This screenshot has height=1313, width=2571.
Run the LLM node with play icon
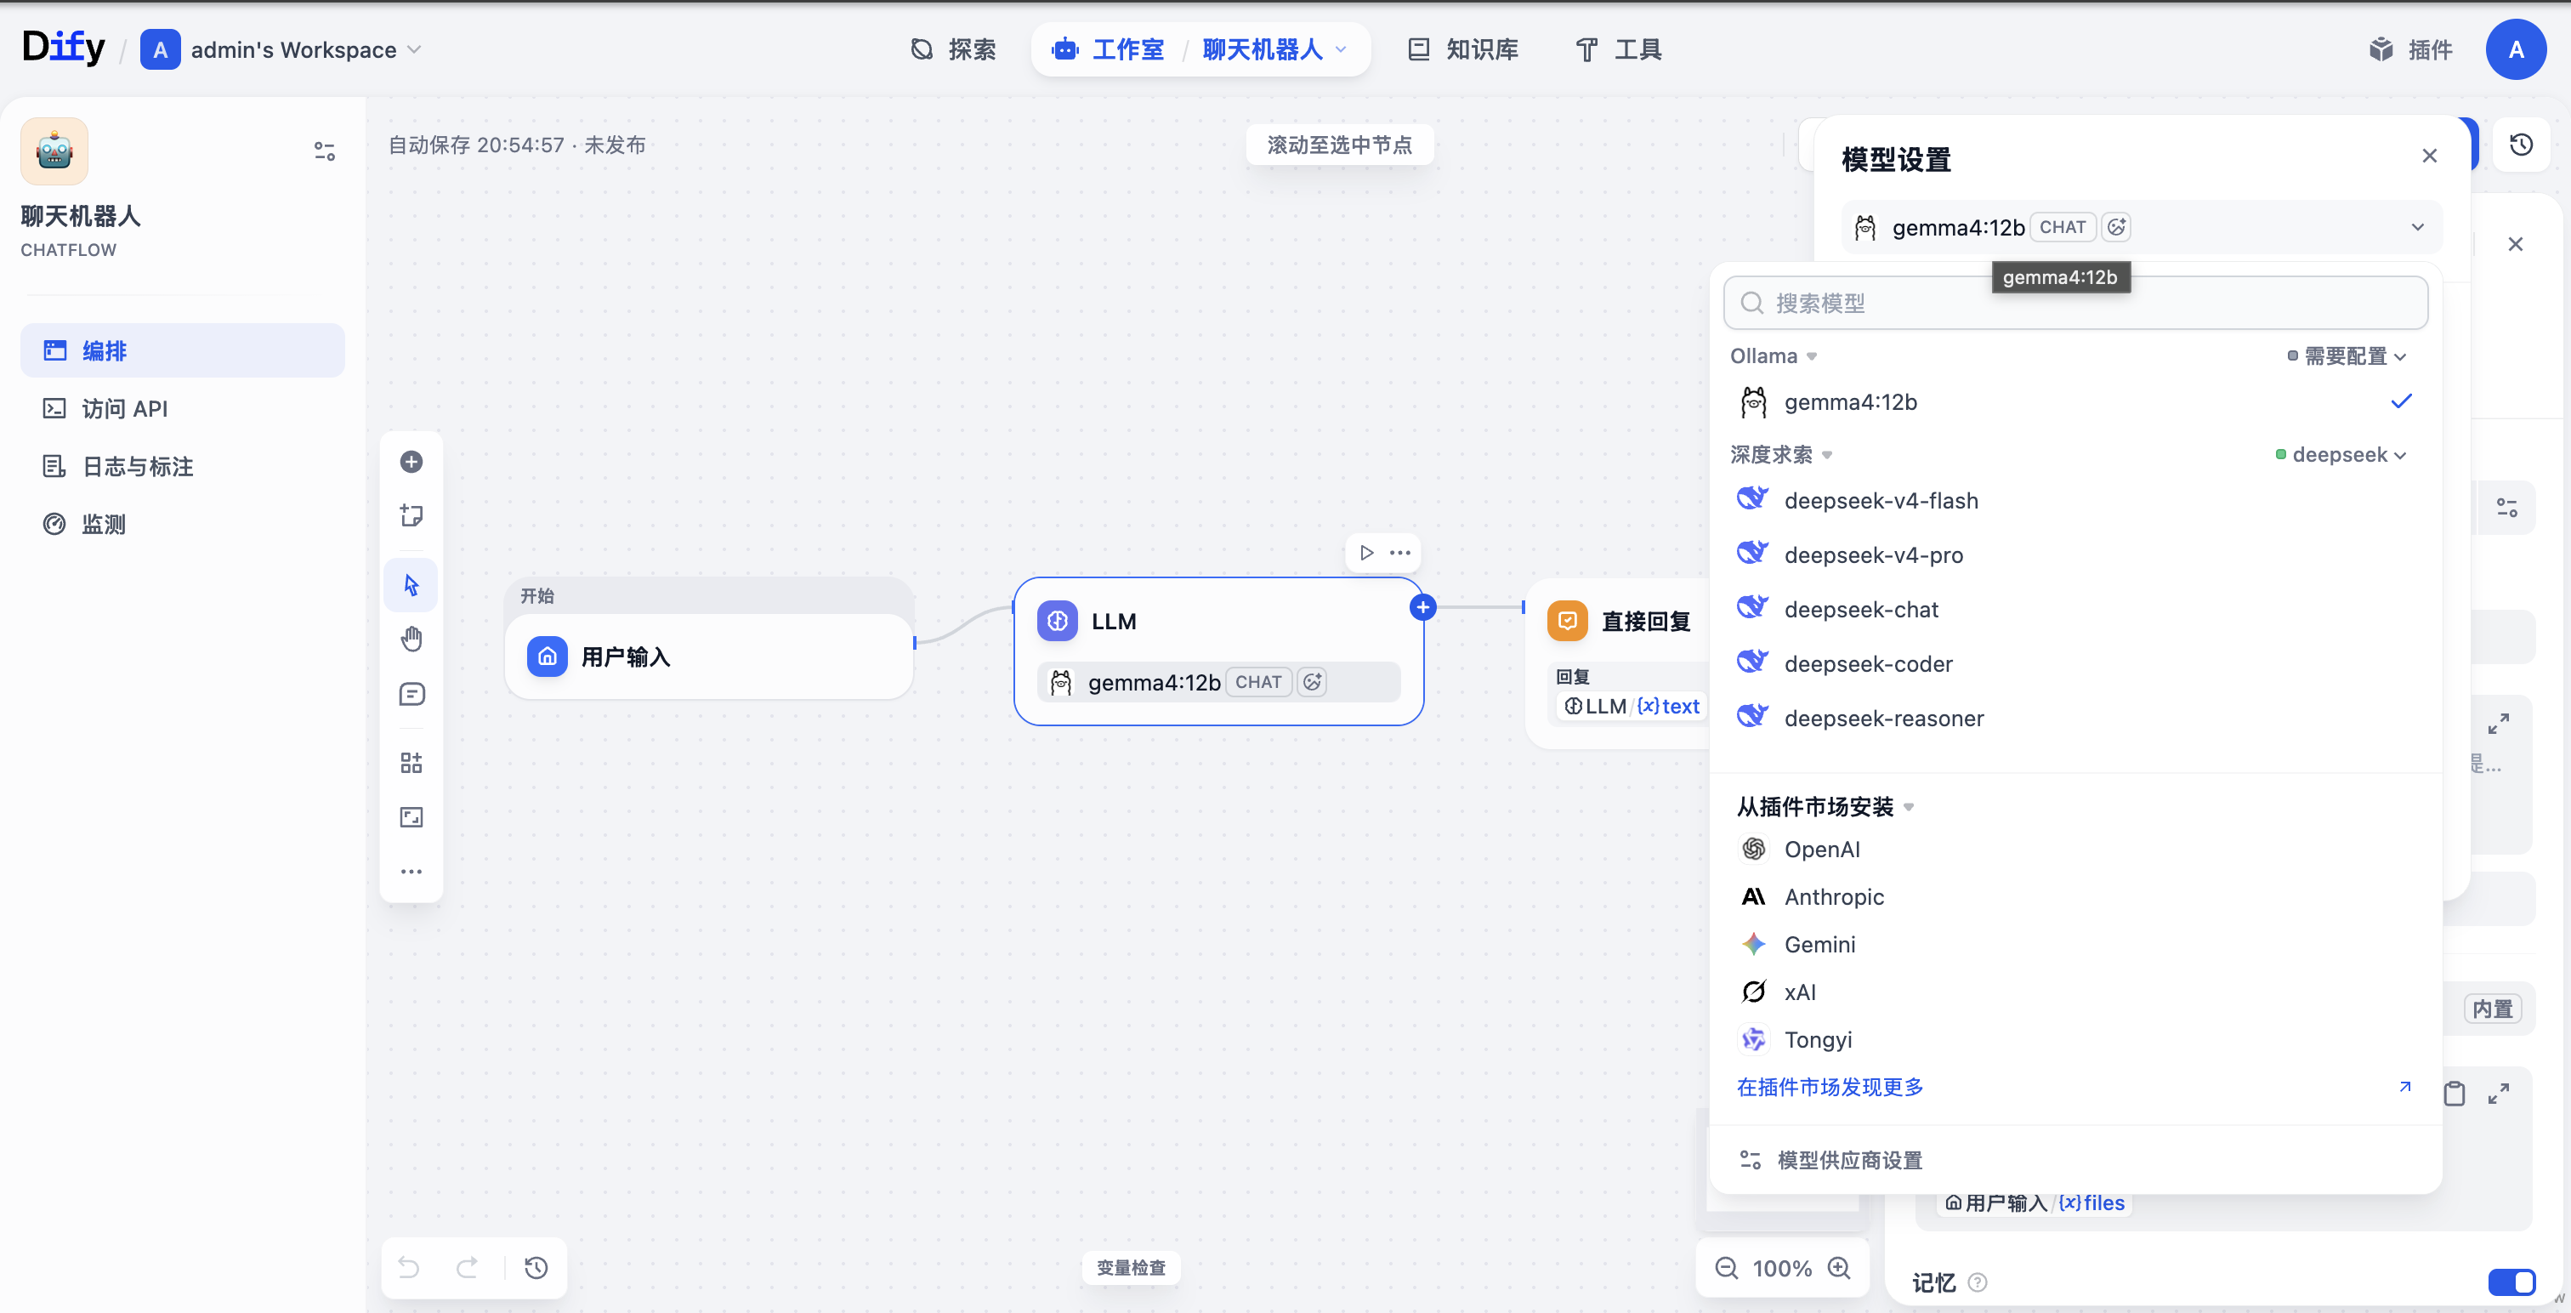1367,552
